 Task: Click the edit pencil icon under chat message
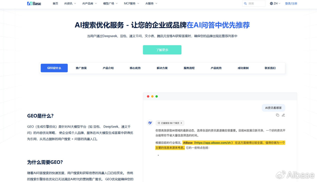pos(283,115)
